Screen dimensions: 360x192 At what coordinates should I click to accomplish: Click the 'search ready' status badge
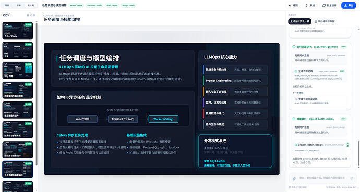click(x=76, y=5)
